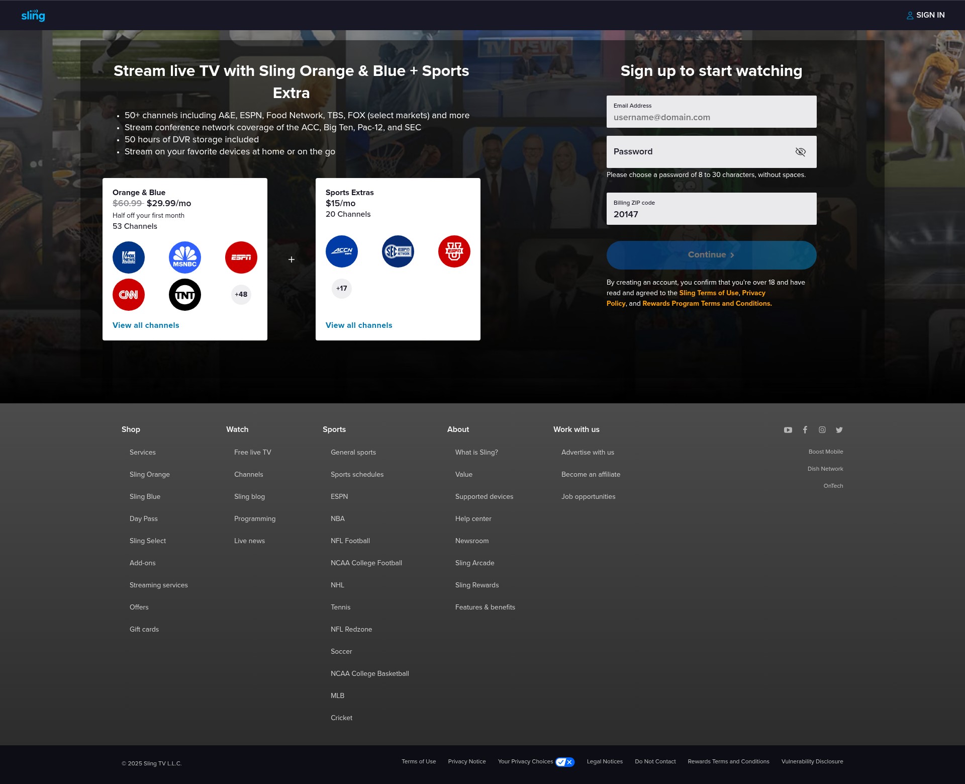
Task: Open Rewards Program Terms and Conditions link
Action: pyautogui.click(x=707, y=303)
